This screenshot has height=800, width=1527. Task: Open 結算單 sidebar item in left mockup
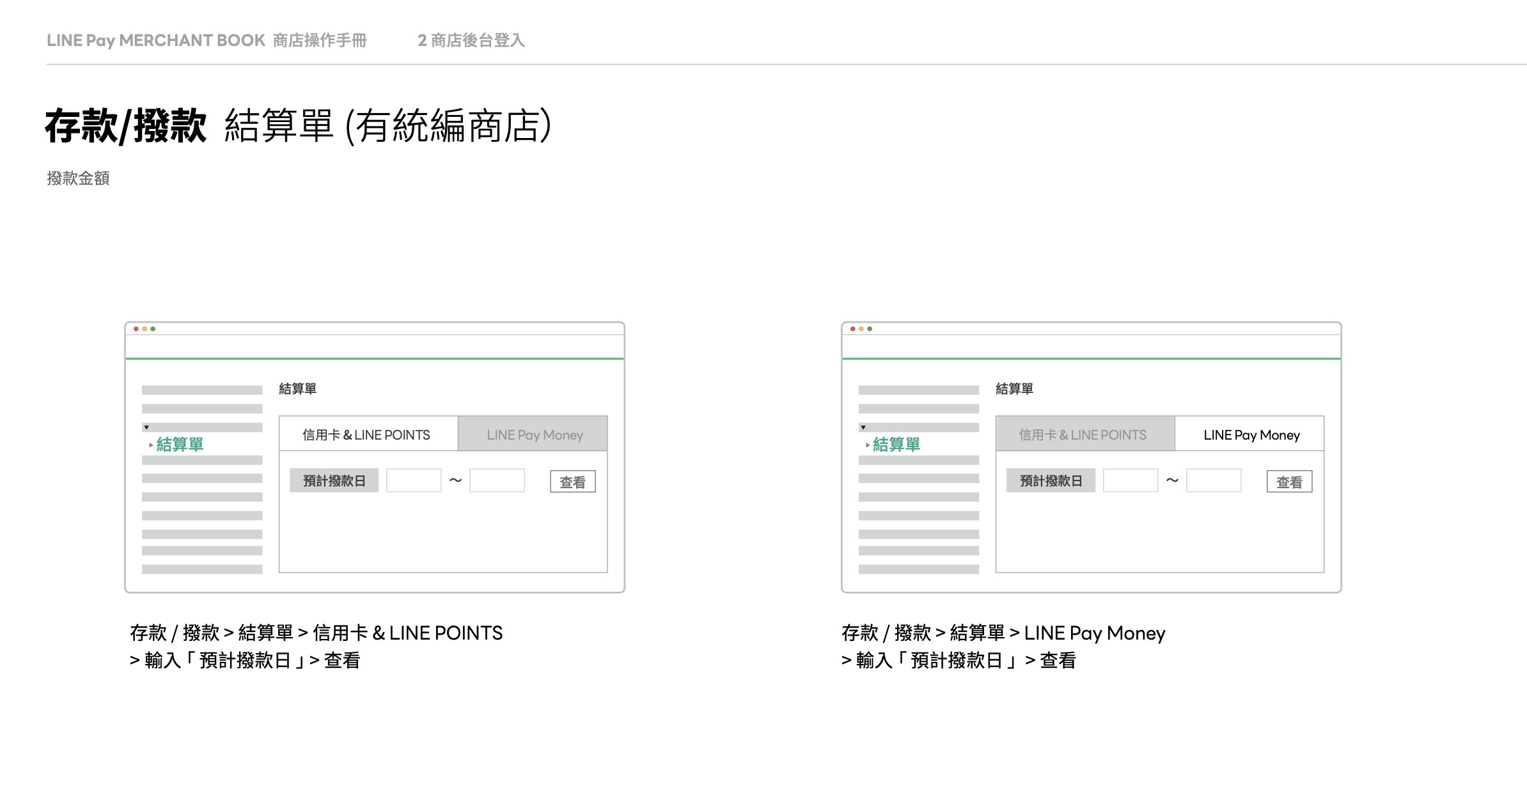coord(180,445)
